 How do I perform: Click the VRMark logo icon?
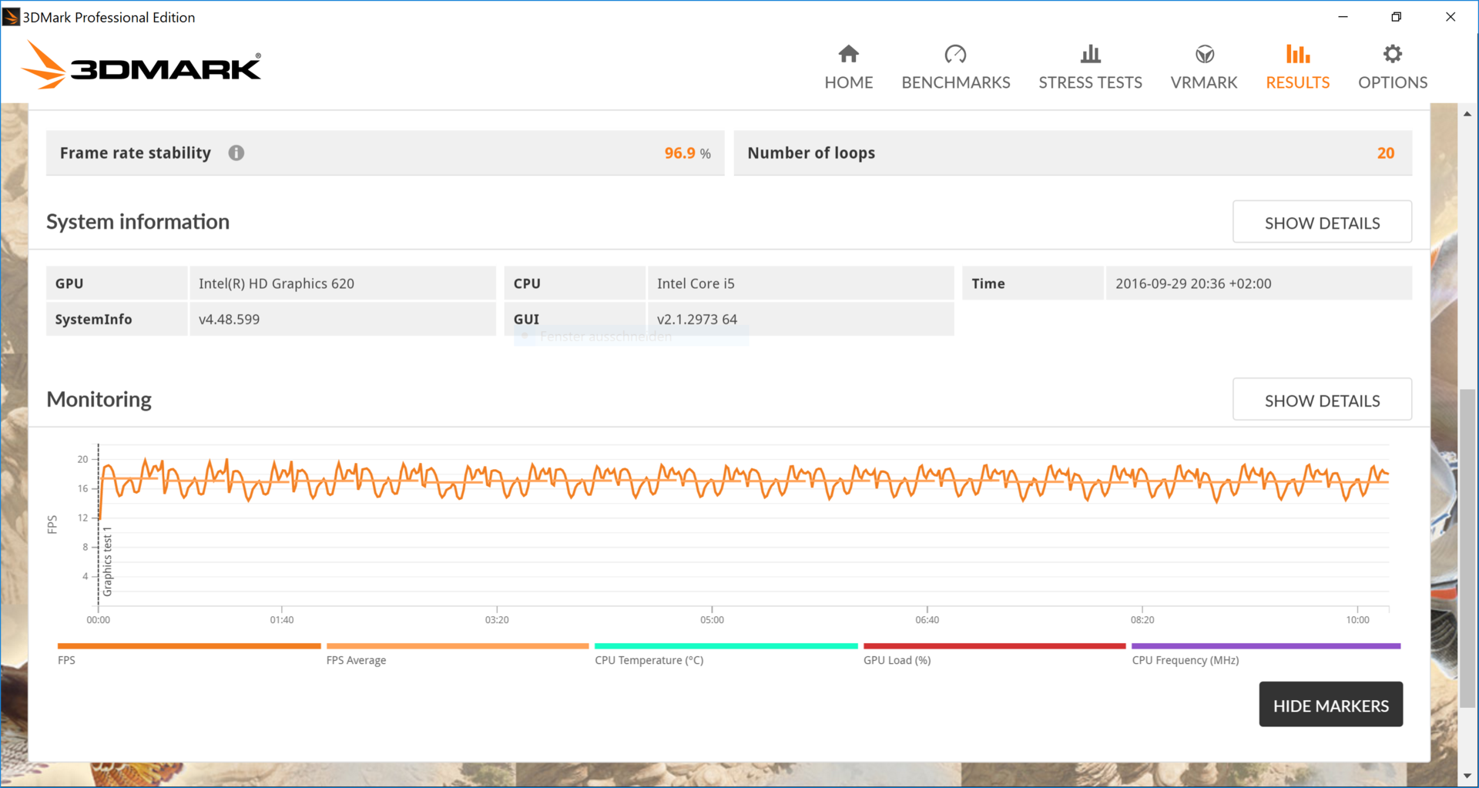pyautogui.click(x=1204, y=54)
